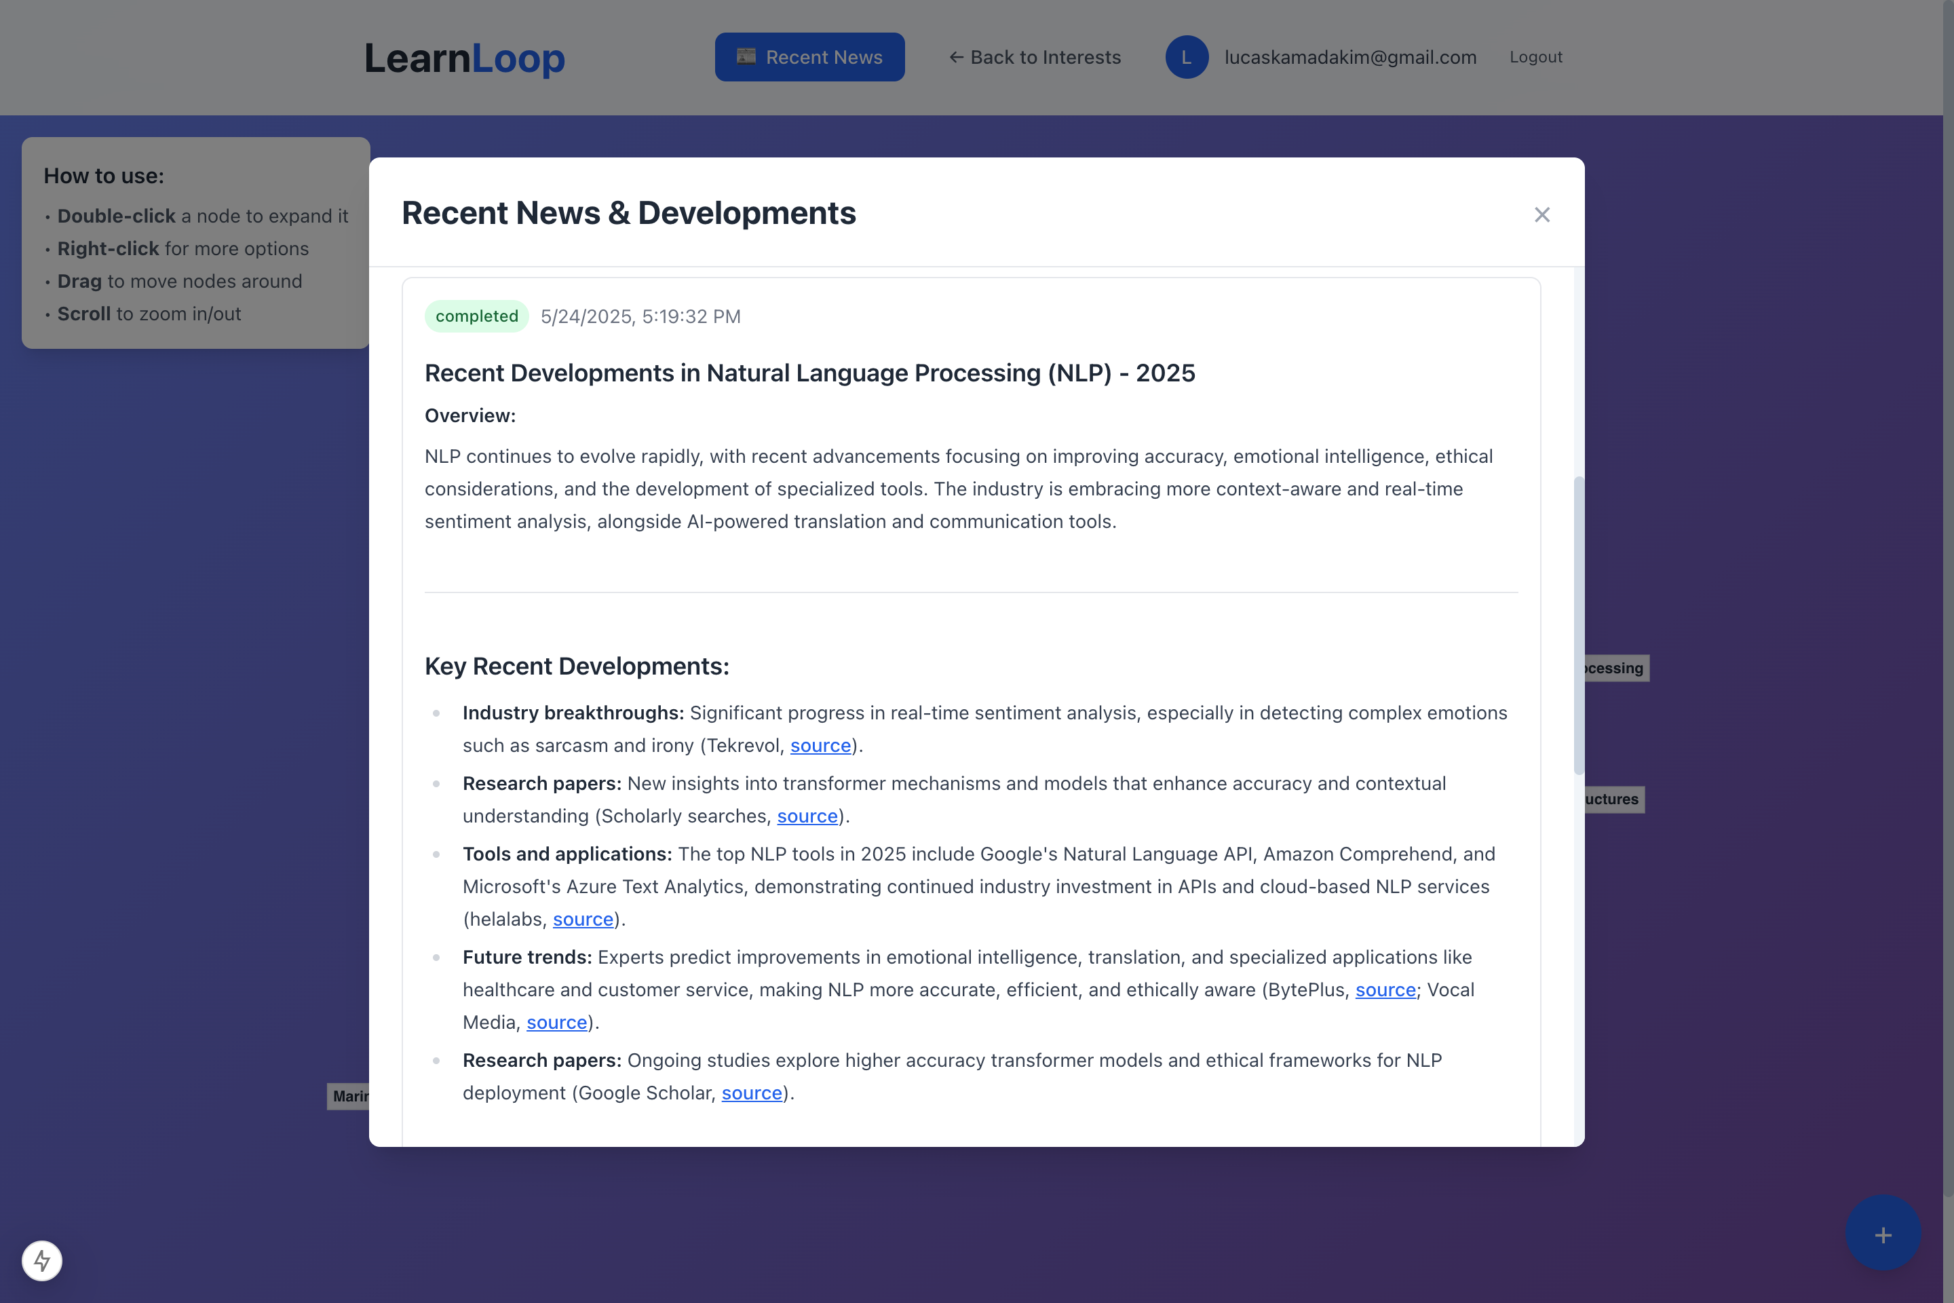This screenshot has height=1303, width=1954.
Task: Close the Recent News modal
Action: tap(1542, 215)
